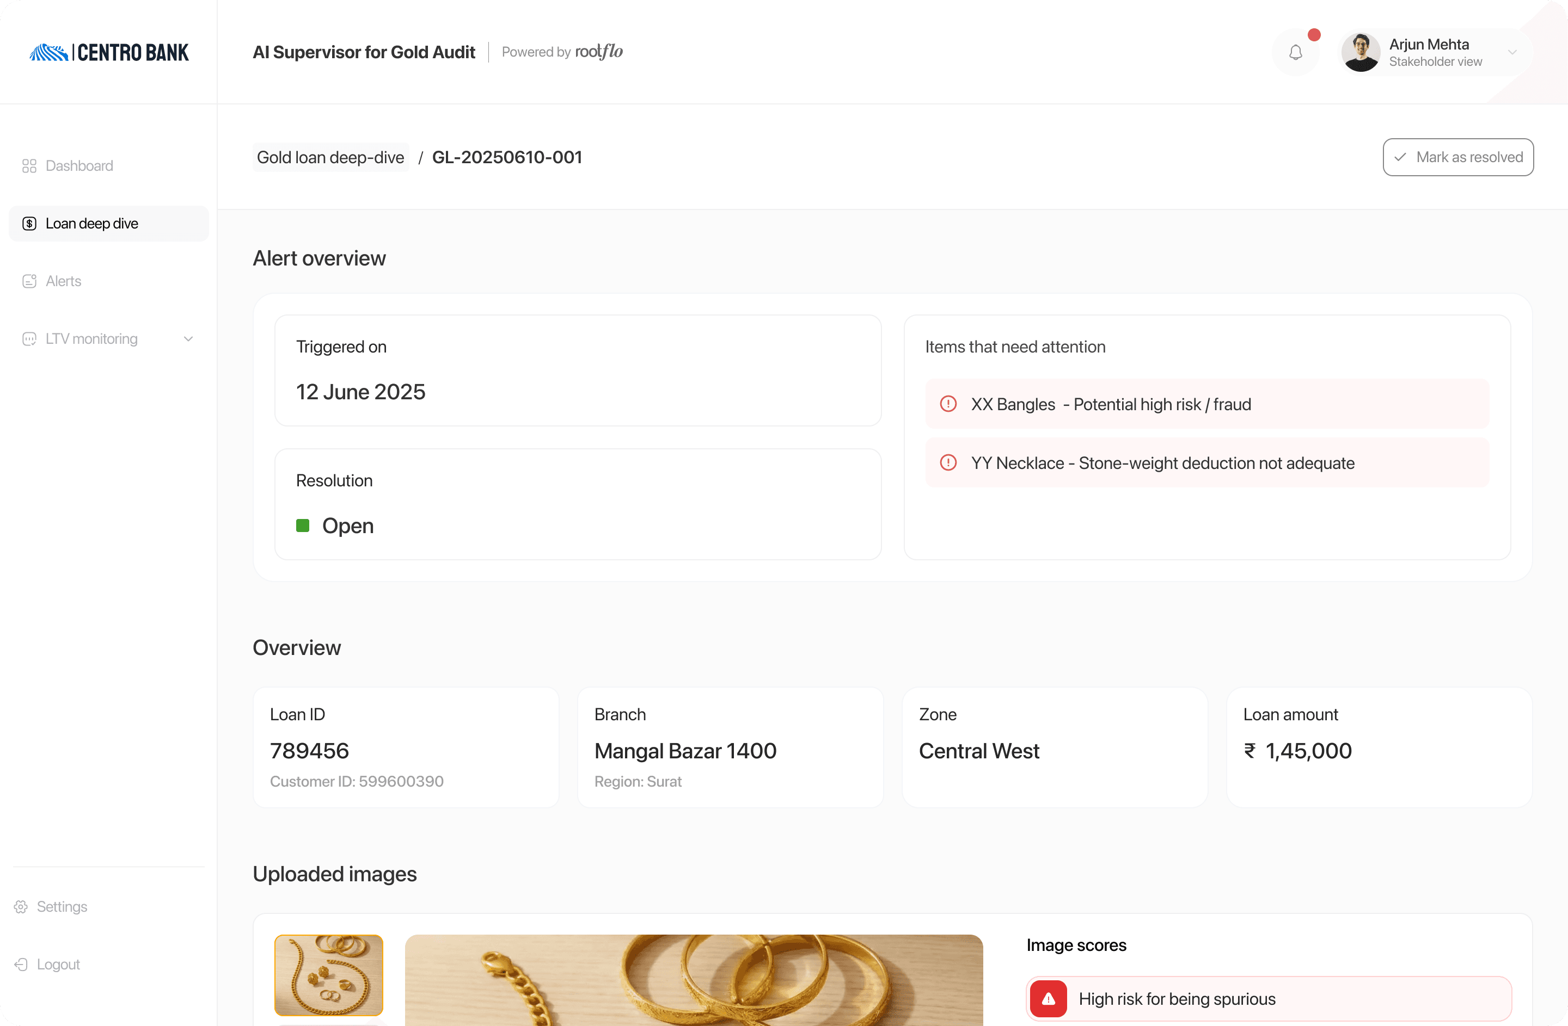The image size is (1568, 1026).
Task: Click the alert icon beside XX Bangles
Action: [x=948, y=404]
